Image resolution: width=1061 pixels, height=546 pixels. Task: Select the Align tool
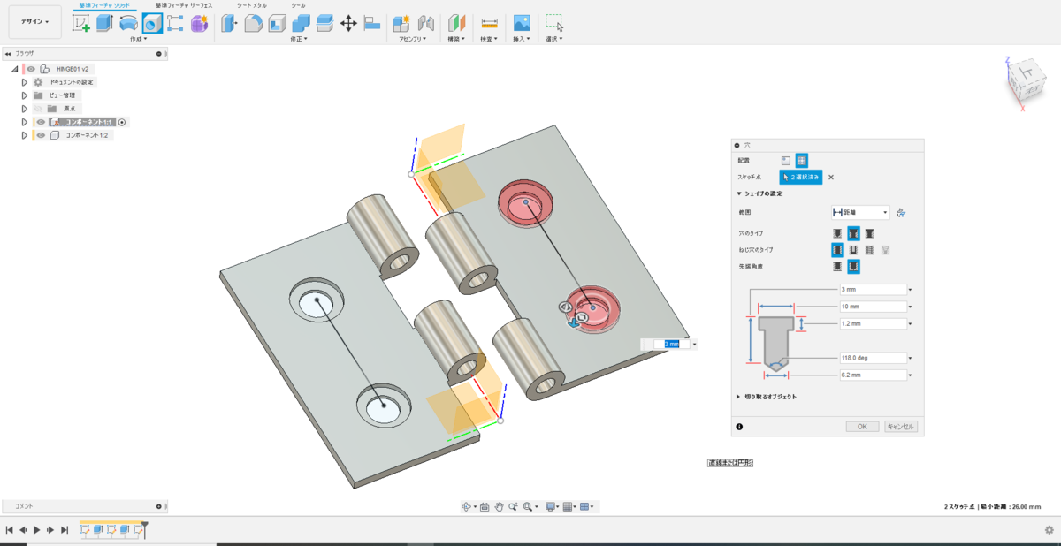tap(372, 24)
